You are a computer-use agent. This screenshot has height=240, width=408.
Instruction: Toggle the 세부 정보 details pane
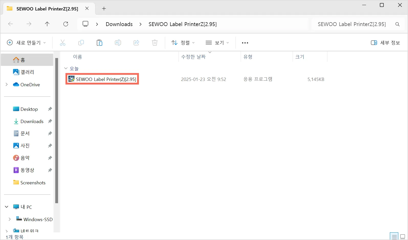coord(385,43)
